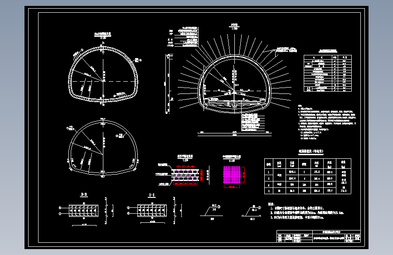Select the engineering quantity table at upper right
Viewport: 393px width, 255px height.
point(328,73)
